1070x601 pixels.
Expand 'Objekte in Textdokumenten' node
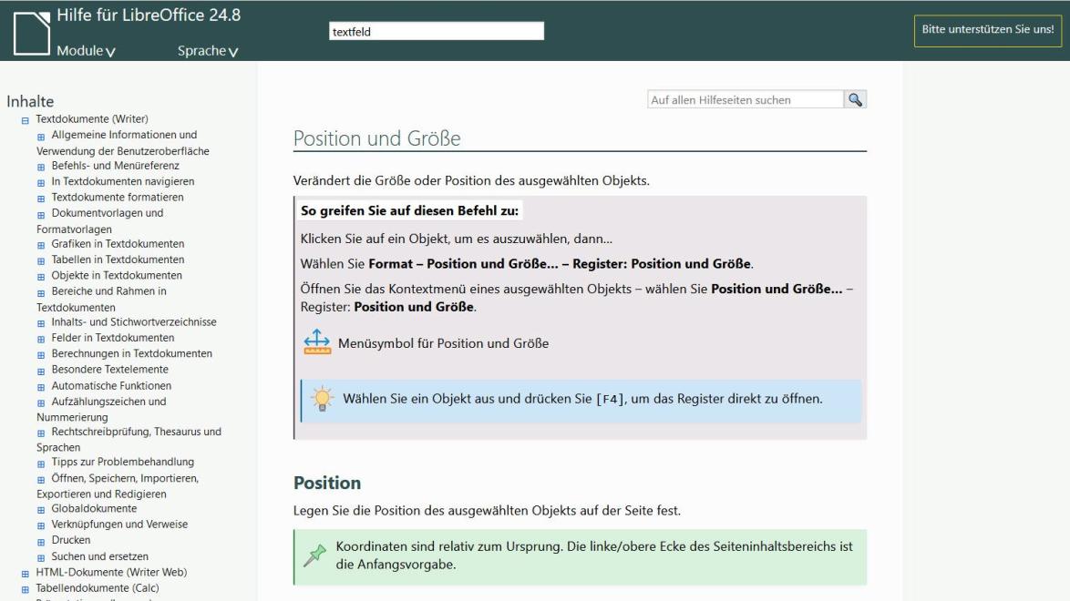(x=41, y=277)
